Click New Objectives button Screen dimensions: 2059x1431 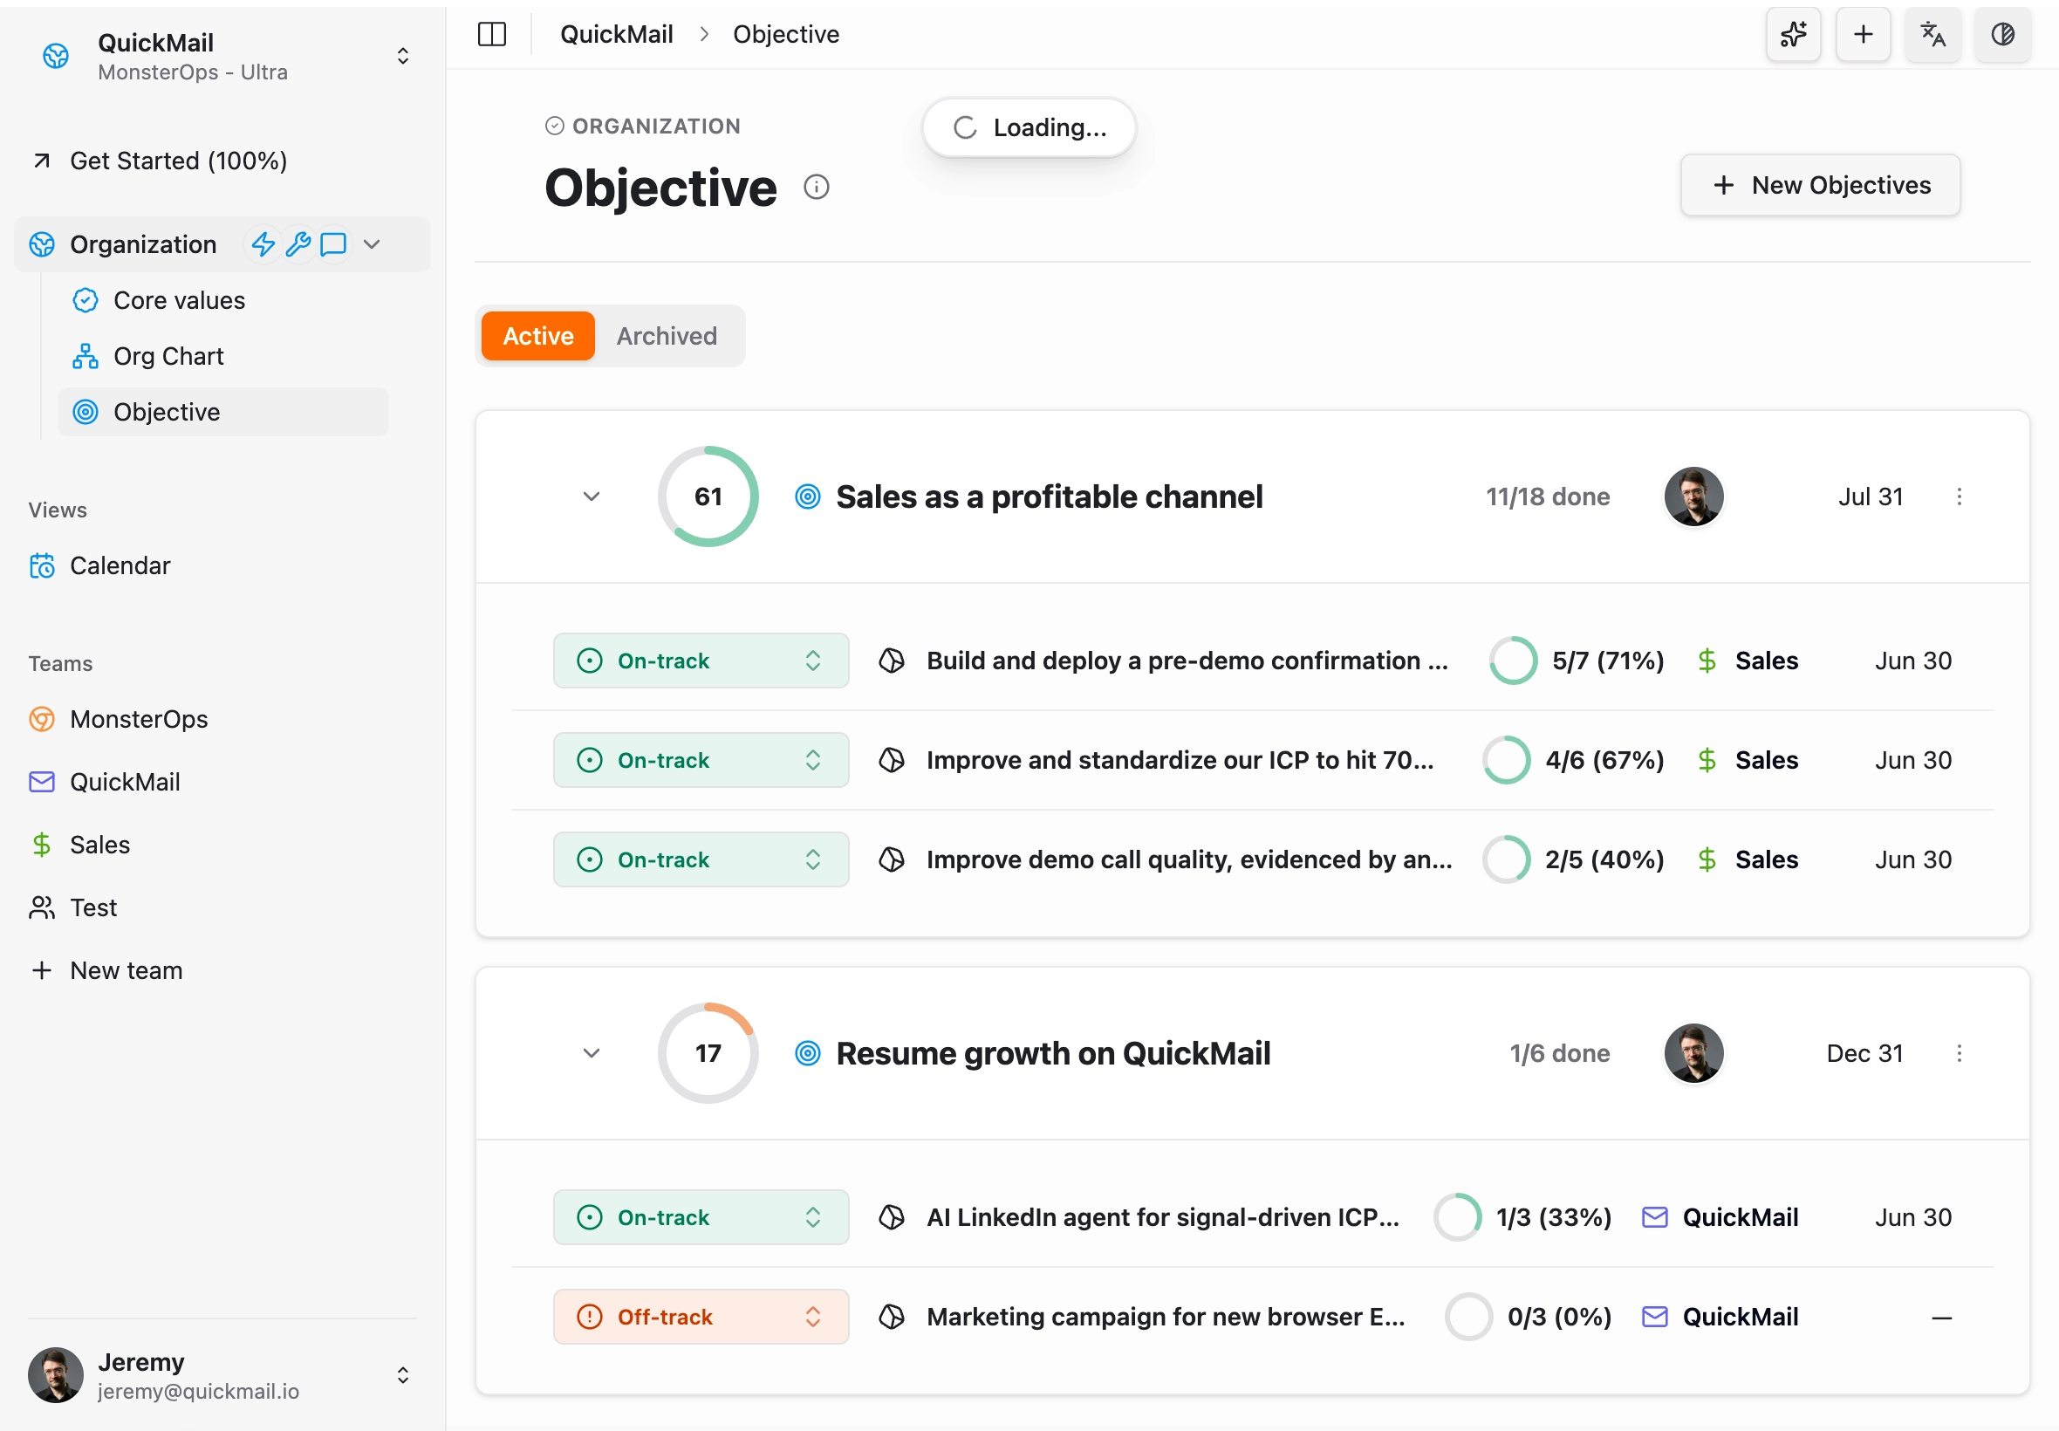1819,185
